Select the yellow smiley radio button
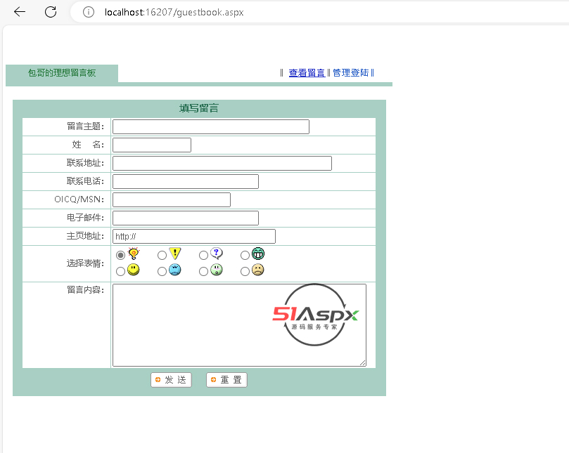Image resolution: width=569 pixels, height=453 pixels. point(120,271)
